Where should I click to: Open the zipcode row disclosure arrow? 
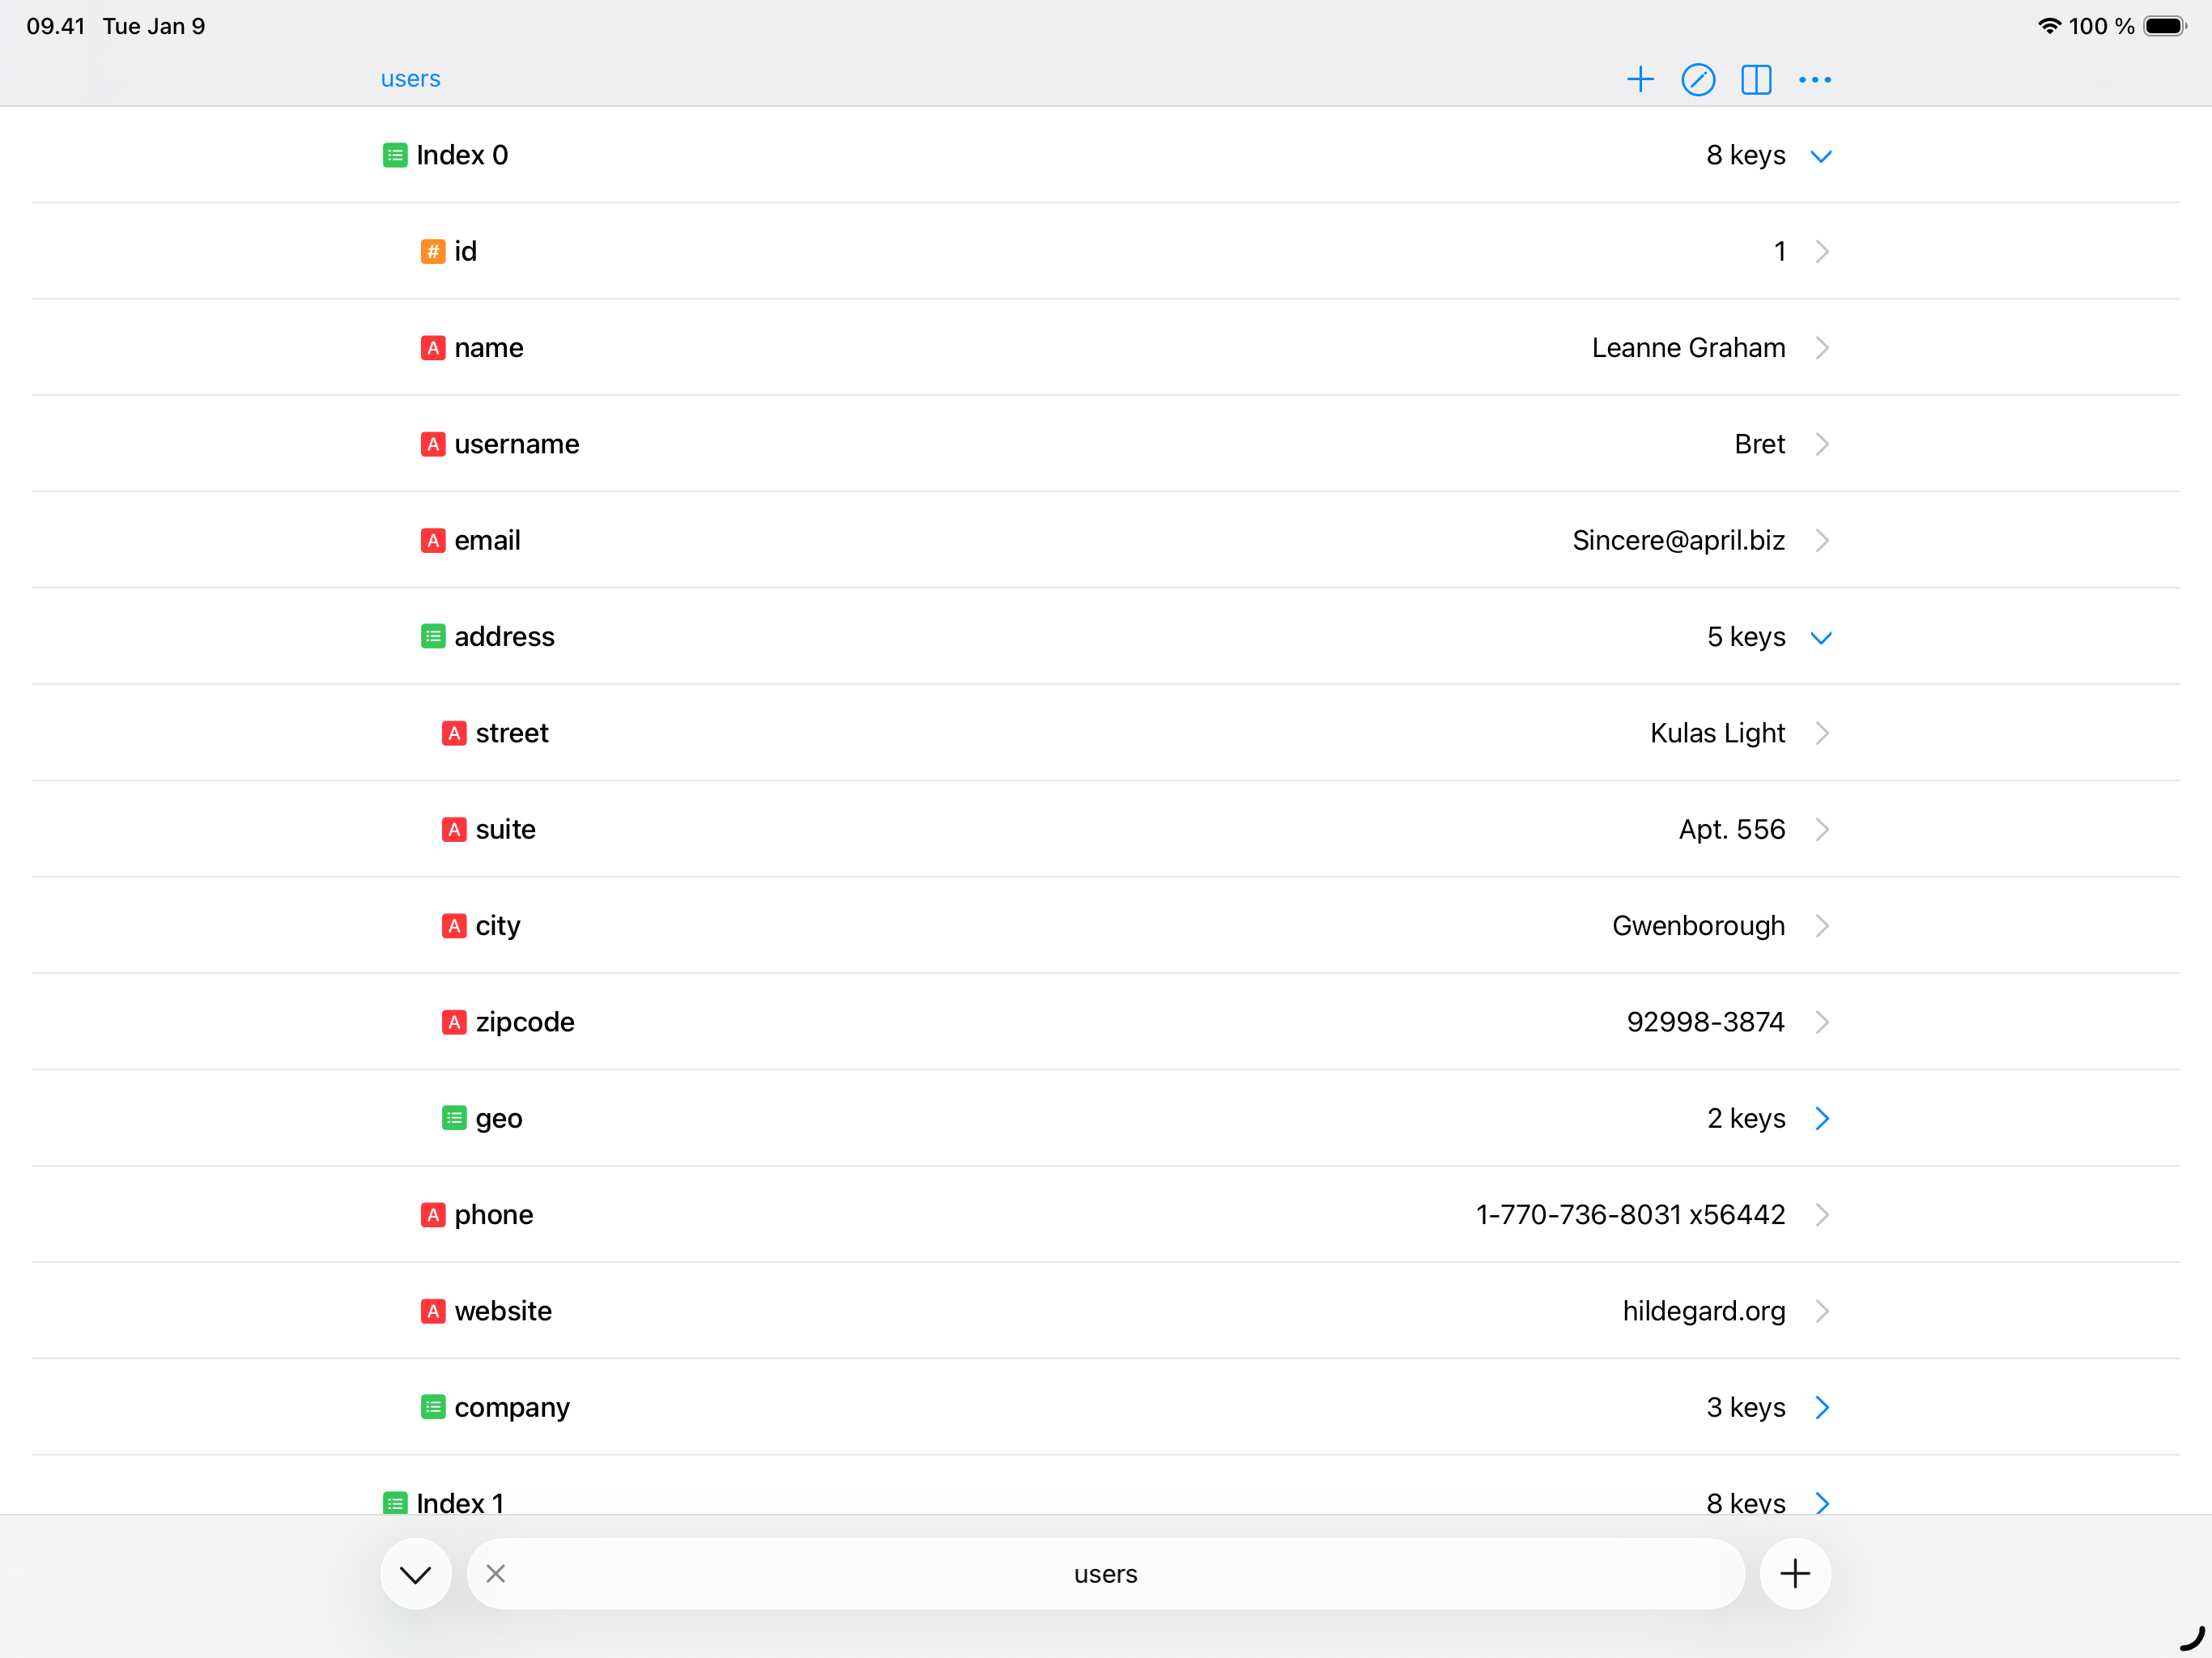click(x=1822, y=1022)
